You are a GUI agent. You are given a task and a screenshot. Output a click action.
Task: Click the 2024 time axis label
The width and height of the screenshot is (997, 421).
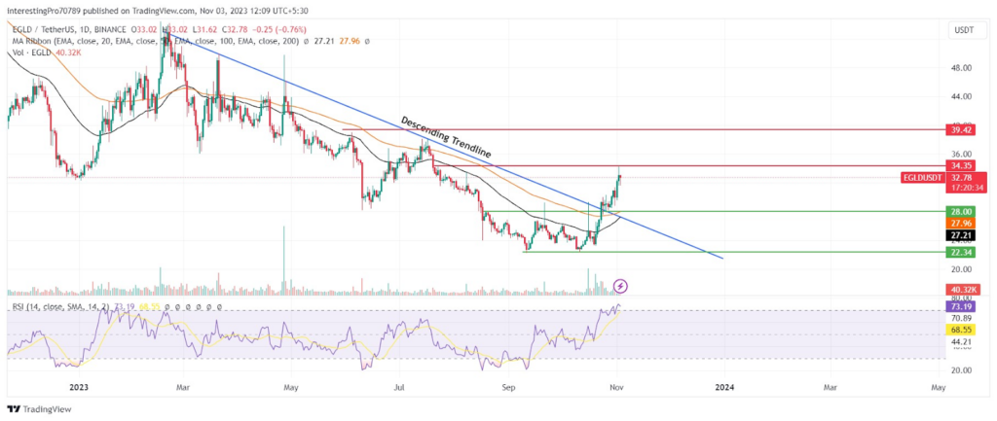point(723,386)
